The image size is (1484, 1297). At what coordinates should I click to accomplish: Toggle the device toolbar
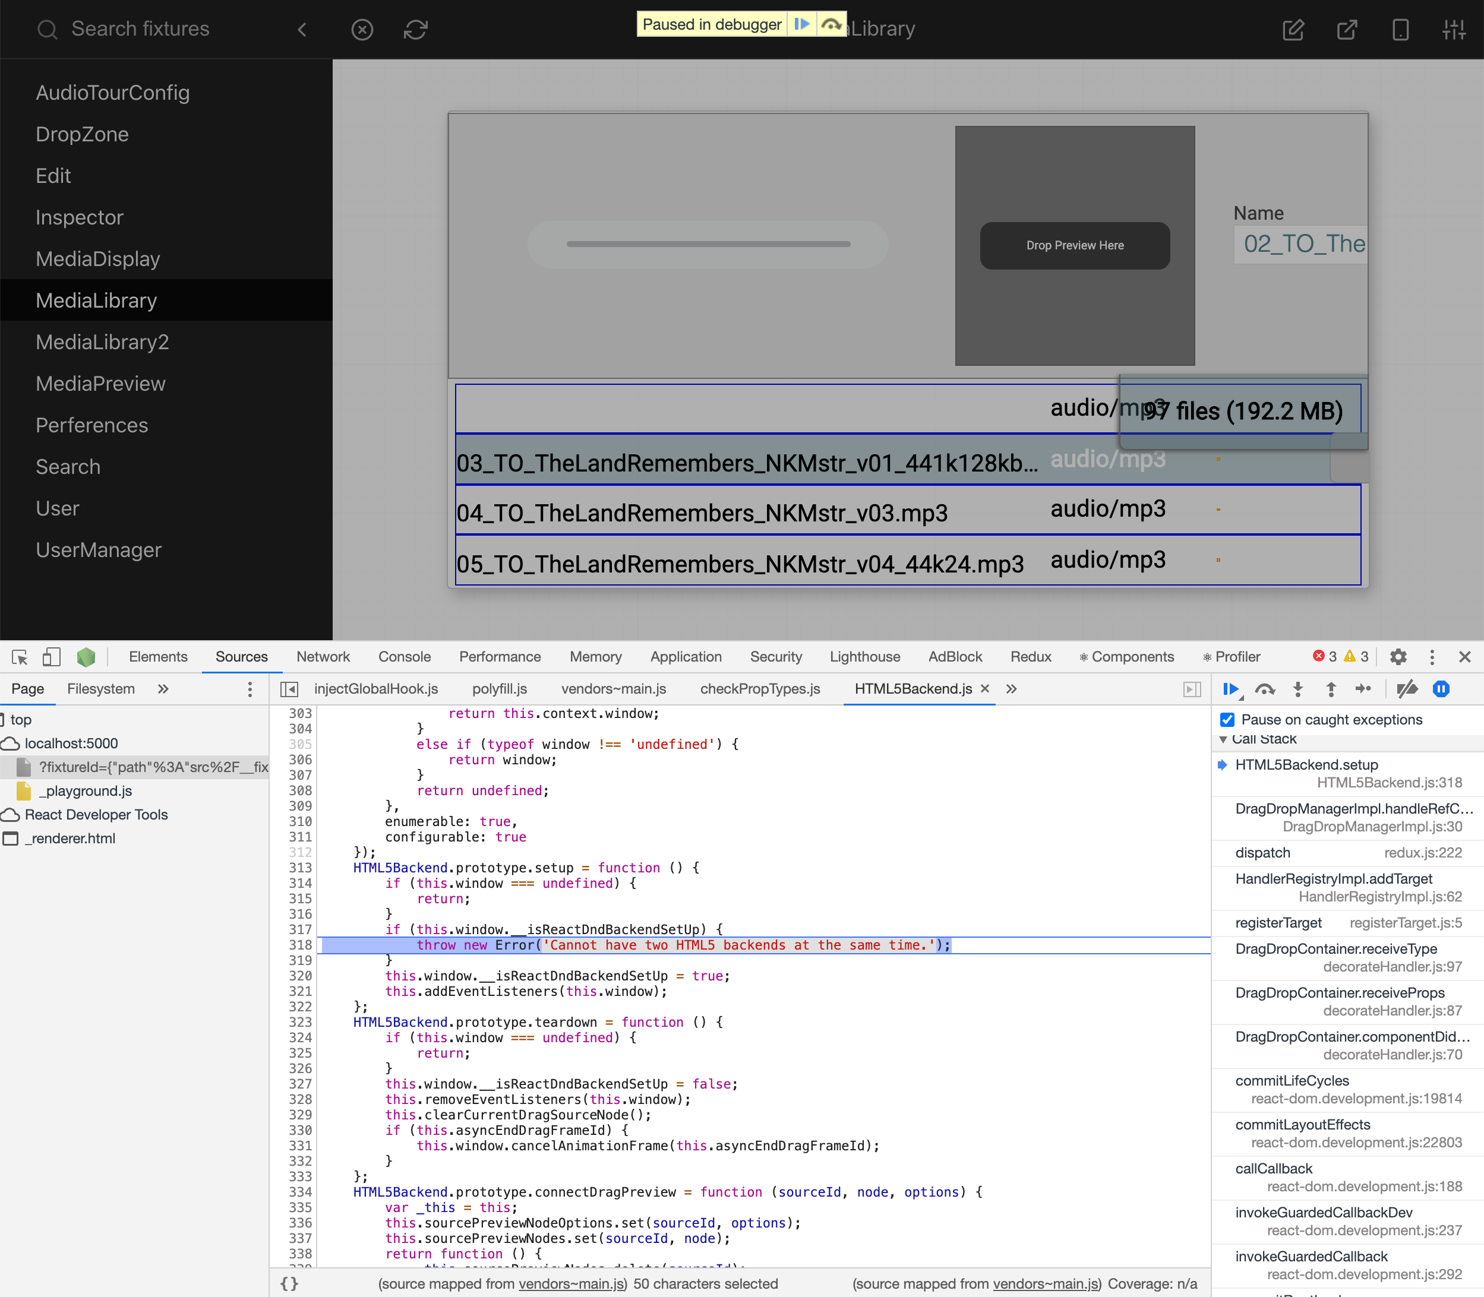pos(50,656)
